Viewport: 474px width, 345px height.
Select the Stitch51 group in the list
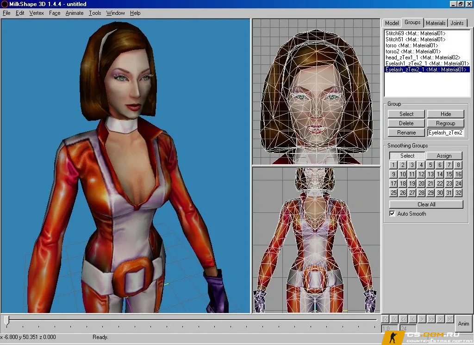pos(427,39)
